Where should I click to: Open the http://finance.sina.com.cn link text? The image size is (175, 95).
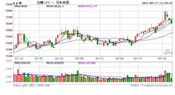click(x=151, y=85)
